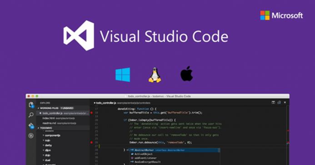Screen dimensions: 315x165
Task: Open readme.md from working files
Action: [63, 123]
